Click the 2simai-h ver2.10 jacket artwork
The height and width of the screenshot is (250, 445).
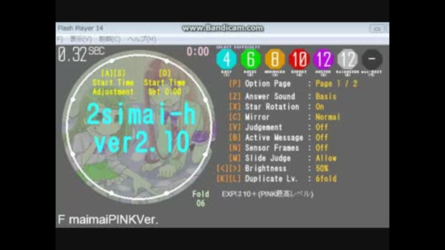click(139, 127)
